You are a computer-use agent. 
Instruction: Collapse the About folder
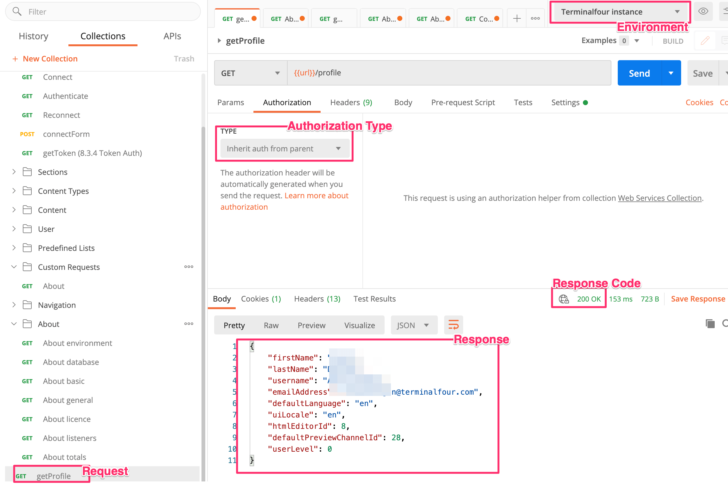pyautogui.click(x=14, y=324)
